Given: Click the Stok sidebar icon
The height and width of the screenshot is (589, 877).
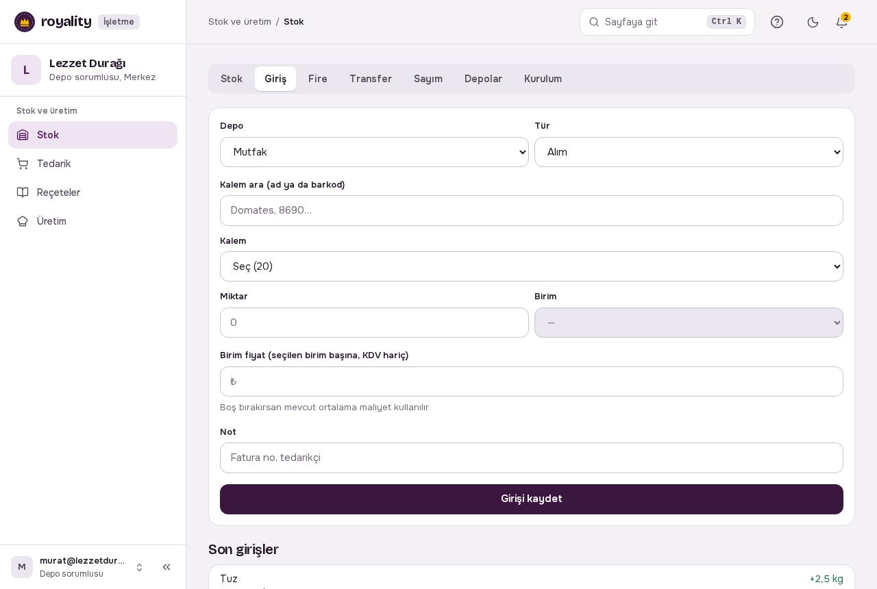Looking at the screenshot, I should click(x=23, y=135).
